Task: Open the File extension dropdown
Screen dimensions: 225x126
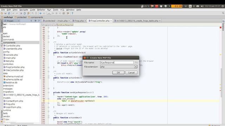Action: (x=136, y=67)
